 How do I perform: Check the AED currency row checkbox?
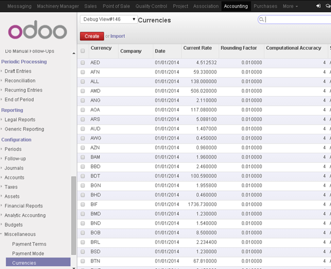click(x=83, y=63)
